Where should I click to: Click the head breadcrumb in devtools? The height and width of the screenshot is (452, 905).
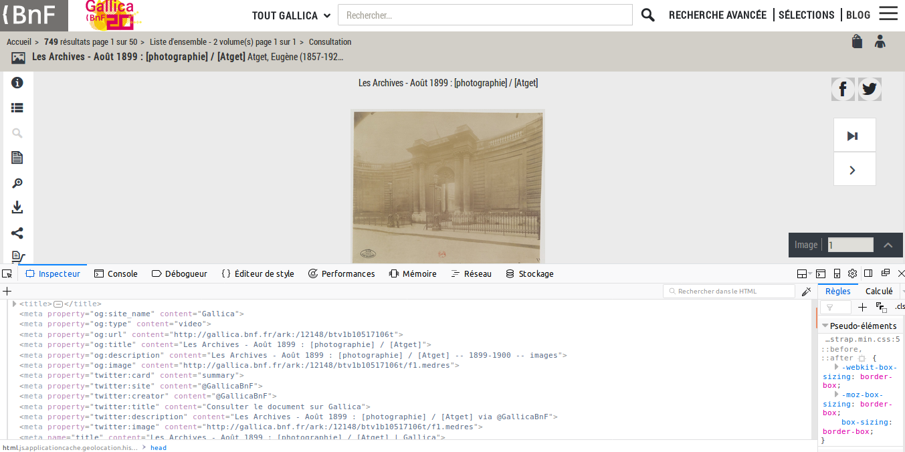click(159, 447)
